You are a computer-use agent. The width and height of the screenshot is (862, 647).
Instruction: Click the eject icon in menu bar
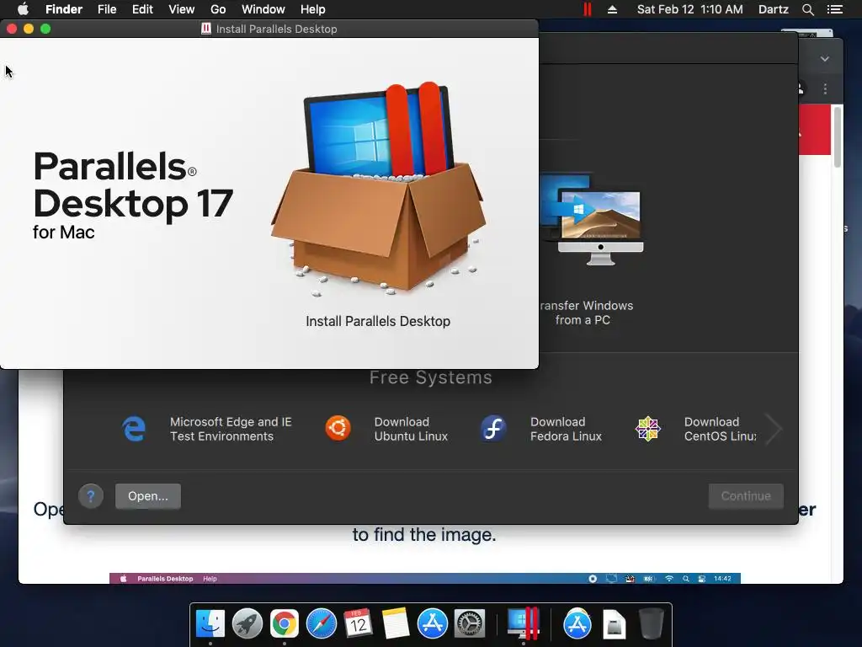[613, 9]
